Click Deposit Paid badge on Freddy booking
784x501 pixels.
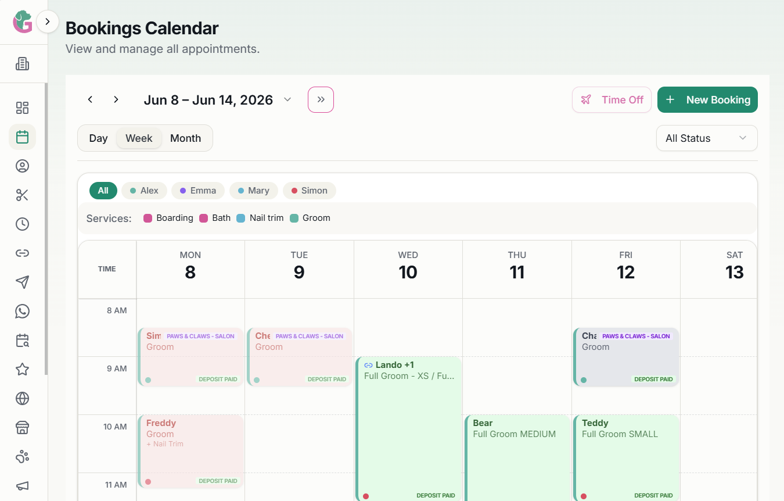coord(218,481)
